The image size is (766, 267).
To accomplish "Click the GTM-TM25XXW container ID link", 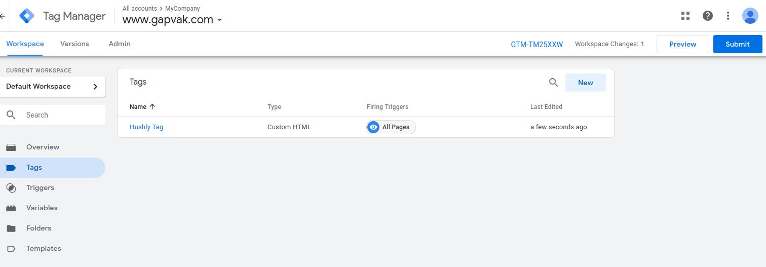I will pyautogui.click(x=537, y=45).
